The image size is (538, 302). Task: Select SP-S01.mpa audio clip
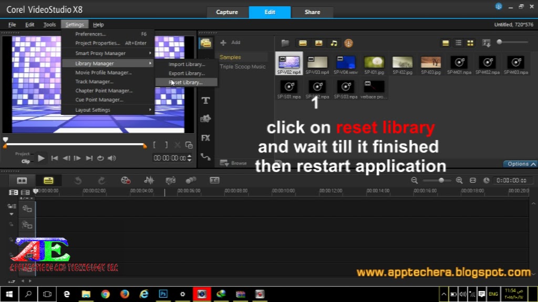(x=289, y=89)
